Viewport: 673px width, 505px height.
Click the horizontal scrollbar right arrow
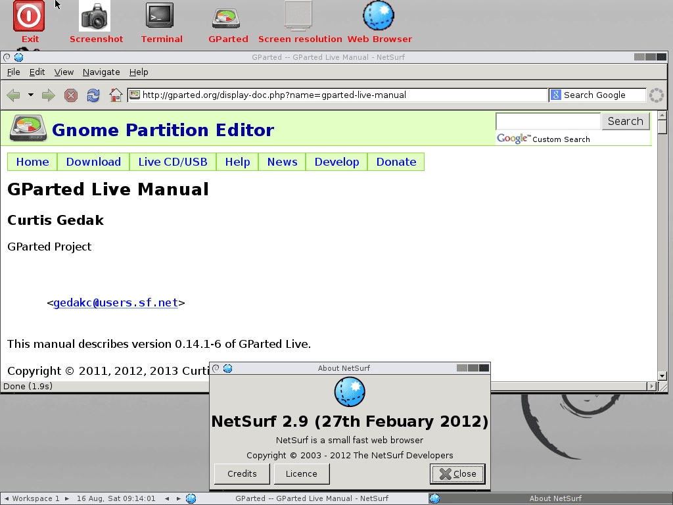coord(652,386)
